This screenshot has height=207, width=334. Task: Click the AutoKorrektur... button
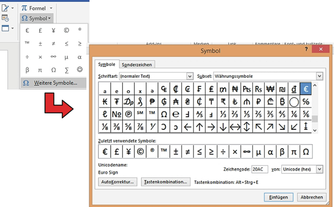pyautogui.click(x=117, y=182)
